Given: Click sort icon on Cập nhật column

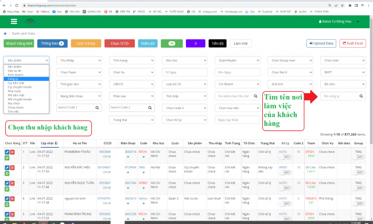Looking at the screenshot, I should [56, 143].
